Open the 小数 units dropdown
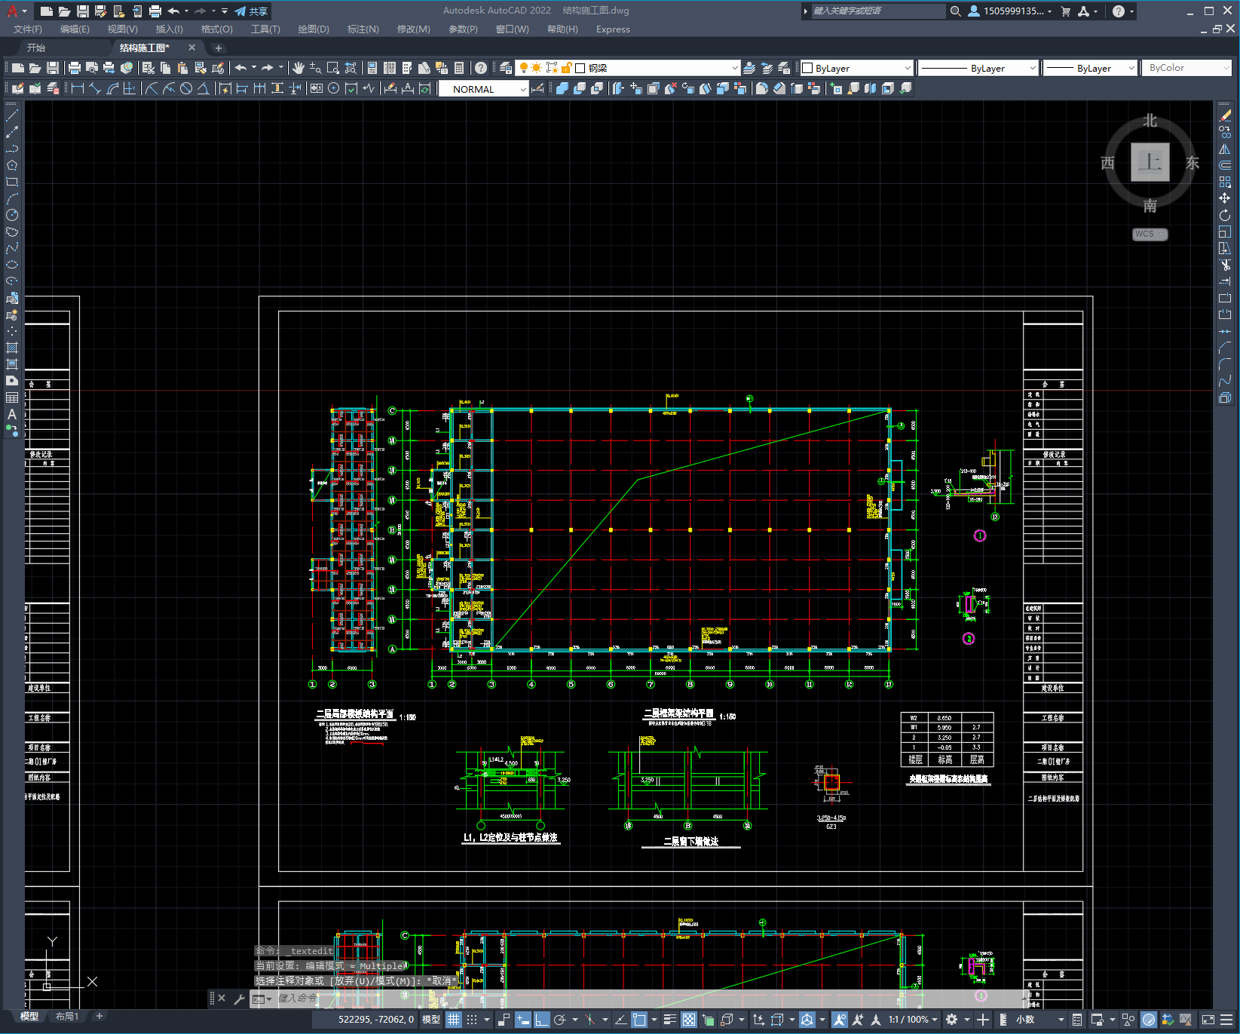Image resolution: width=1240 pixels, height=1034 pixels. 1039,1020
